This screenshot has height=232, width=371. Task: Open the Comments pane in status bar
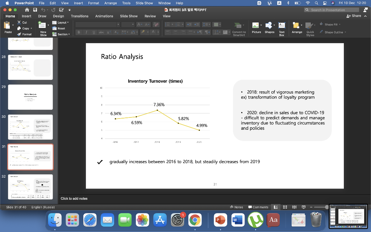tap(258, 207)
